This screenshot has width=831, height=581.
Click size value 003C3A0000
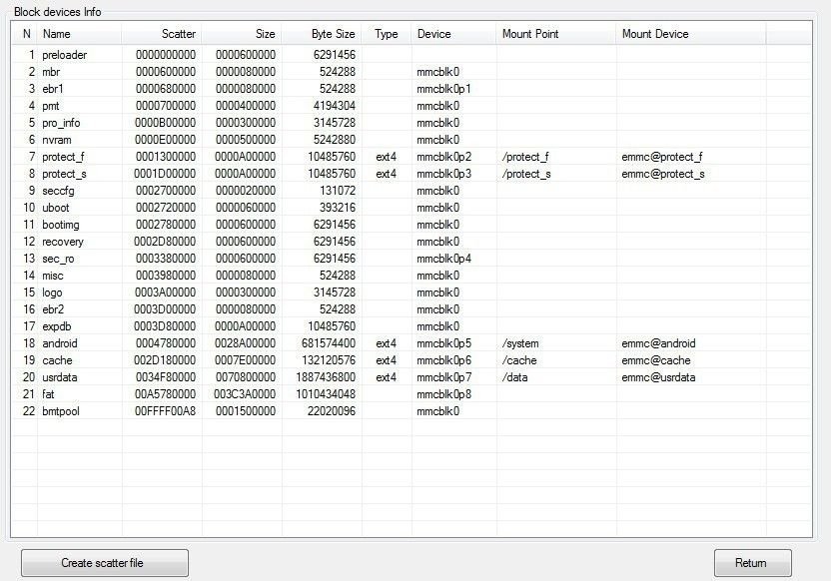(x=245, y=394)
